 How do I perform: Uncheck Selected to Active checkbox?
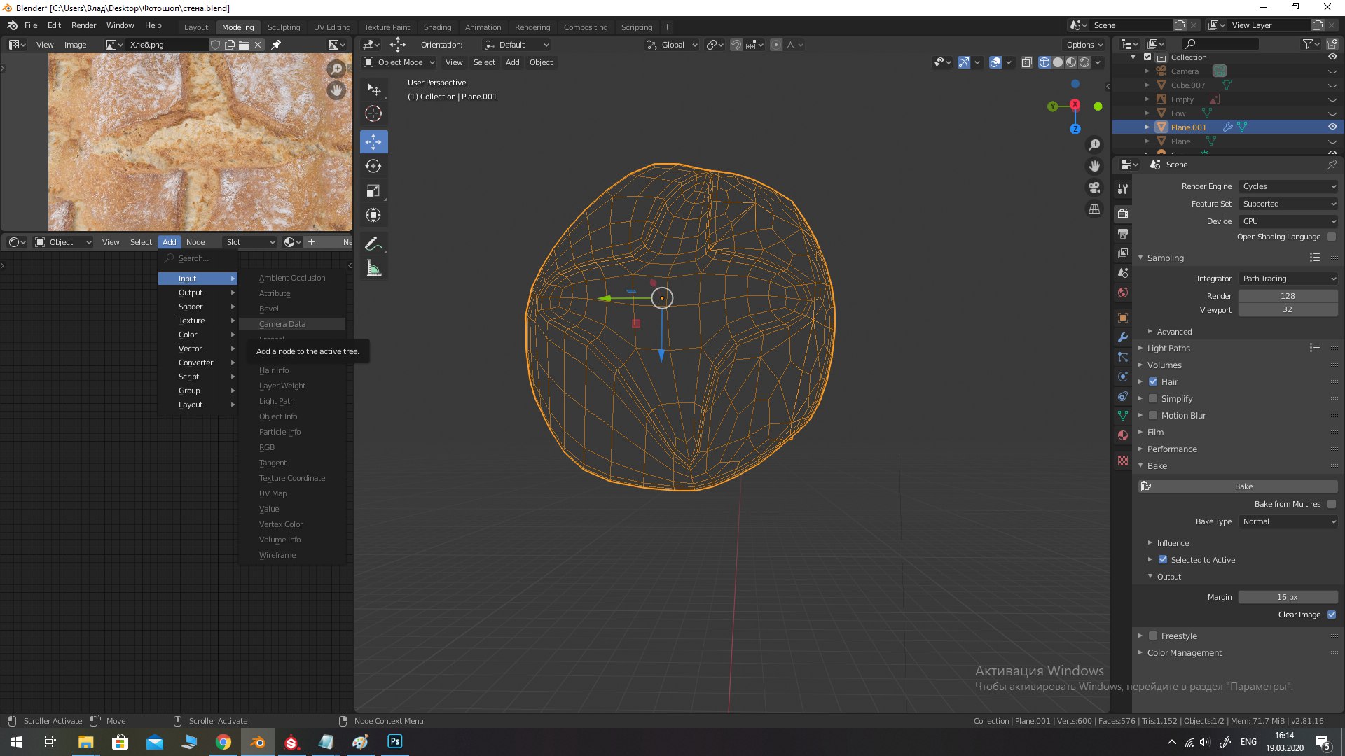click(x=1163, y=559)
